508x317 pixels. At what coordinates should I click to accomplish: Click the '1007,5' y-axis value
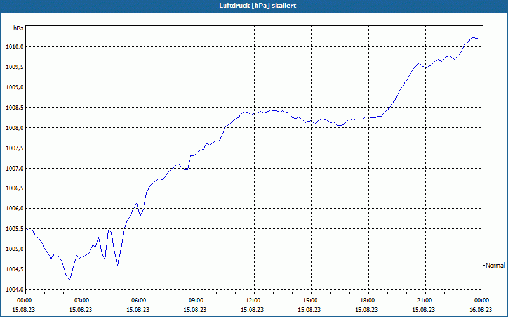[x=15, y=148]
